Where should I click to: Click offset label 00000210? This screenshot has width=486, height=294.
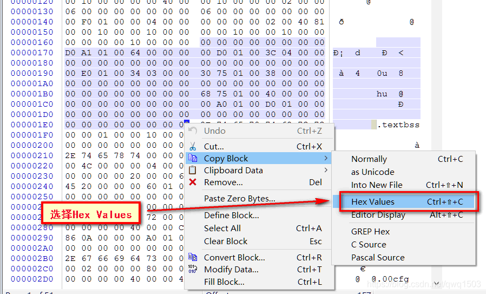[x=32, y=155]
